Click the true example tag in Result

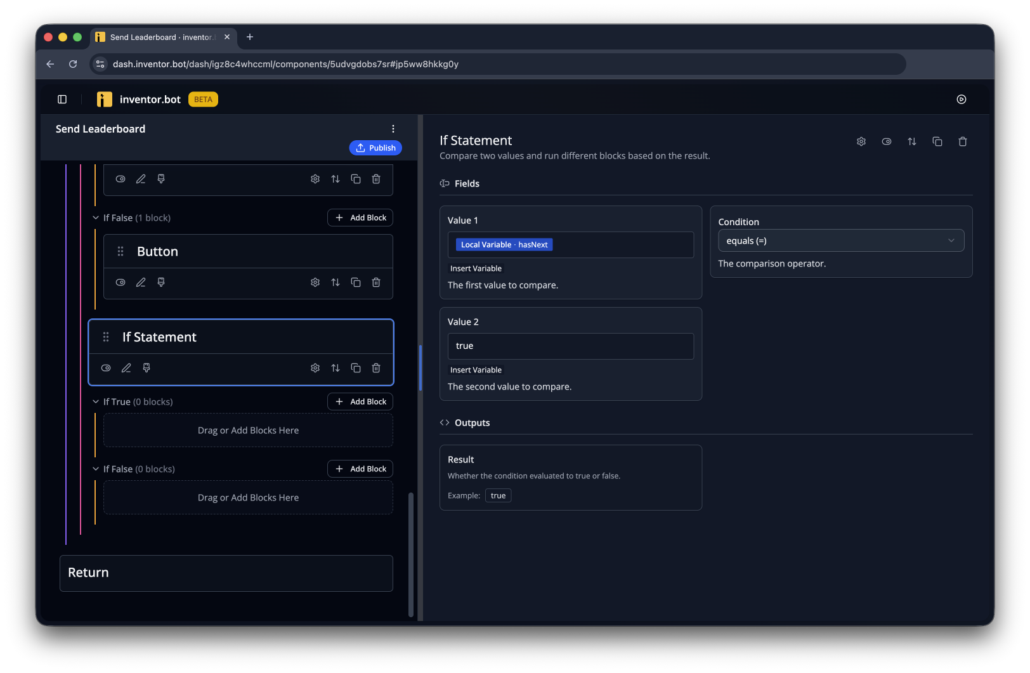pos(499,495)
